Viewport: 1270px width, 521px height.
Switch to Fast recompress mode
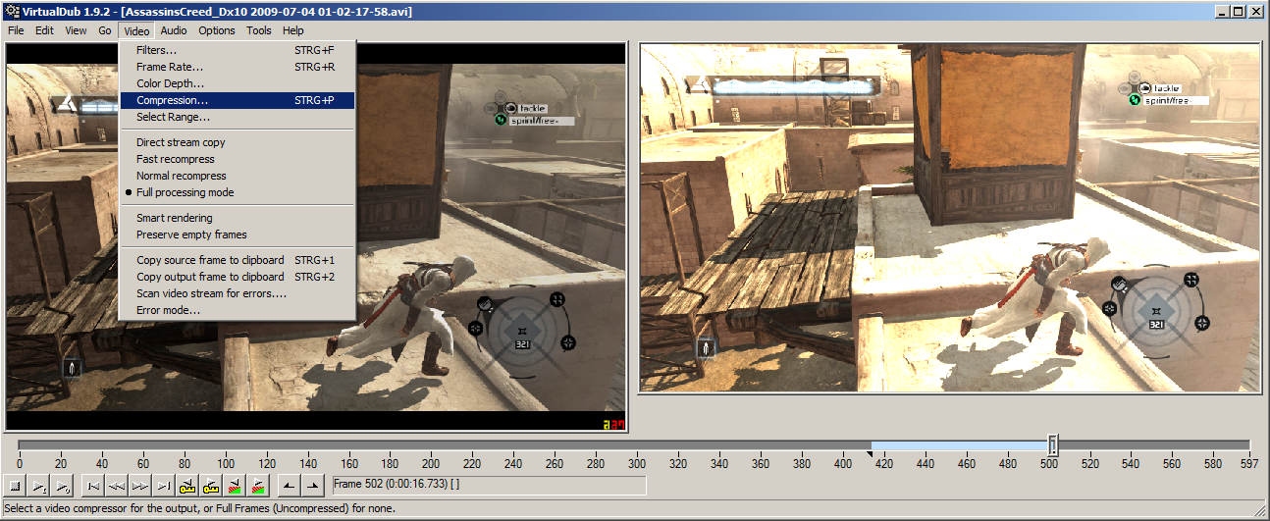point(237,159)
